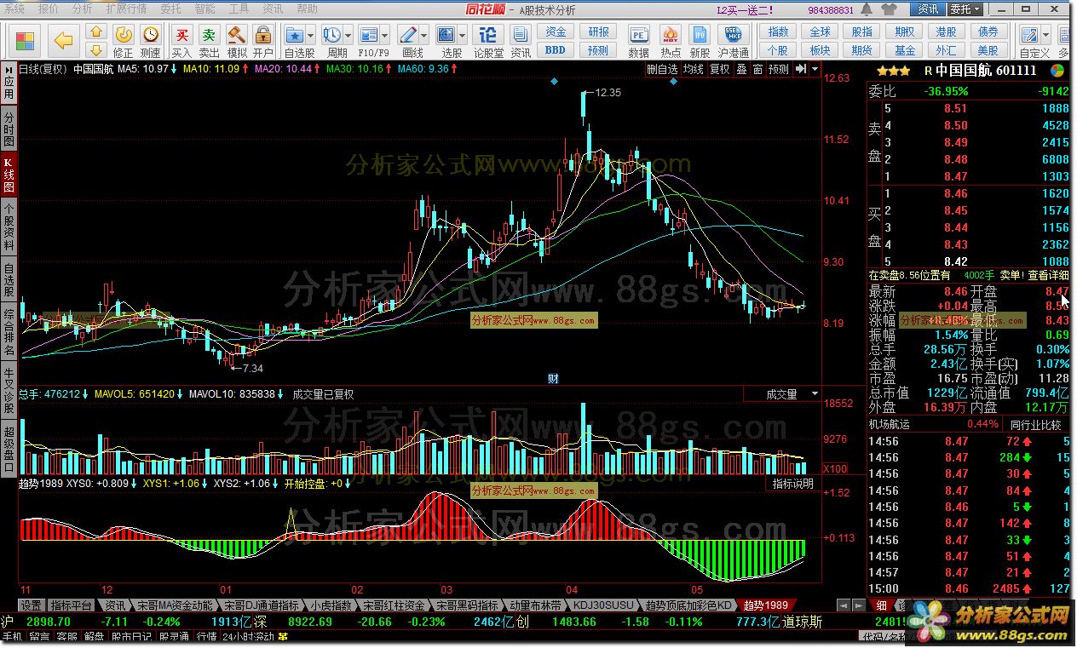The height and width of the screenshot is (648, 1077).
Task: Click the green 卖出 sell icon
Action: coord(209,34)
